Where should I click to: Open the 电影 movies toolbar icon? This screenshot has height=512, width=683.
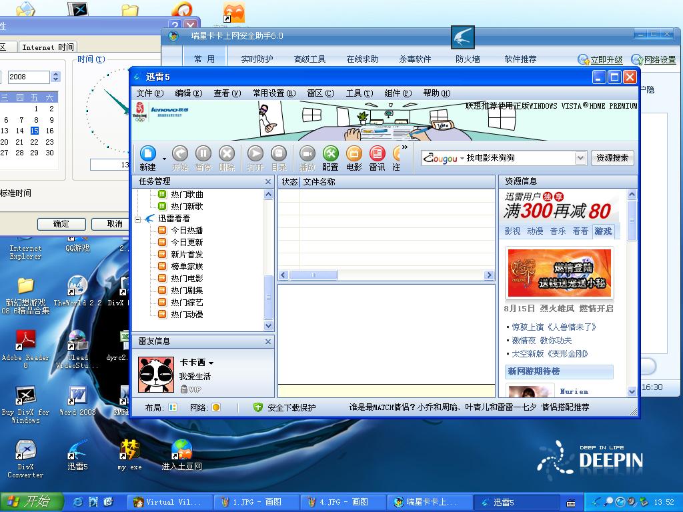click(354, 159)
